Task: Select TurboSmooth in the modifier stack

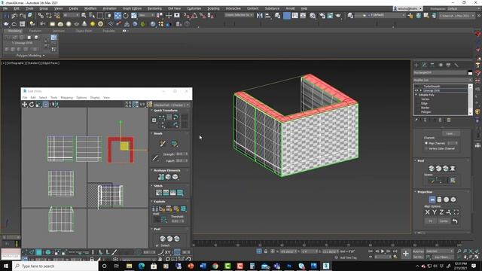Action: 432,87
